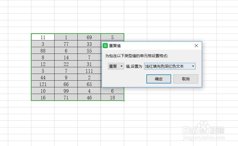Select the cell containing 9
The height and width of the screenshot is (146, 238).
pos(66,77)
